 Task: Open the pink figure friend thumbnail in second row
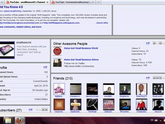pos(76,104)
